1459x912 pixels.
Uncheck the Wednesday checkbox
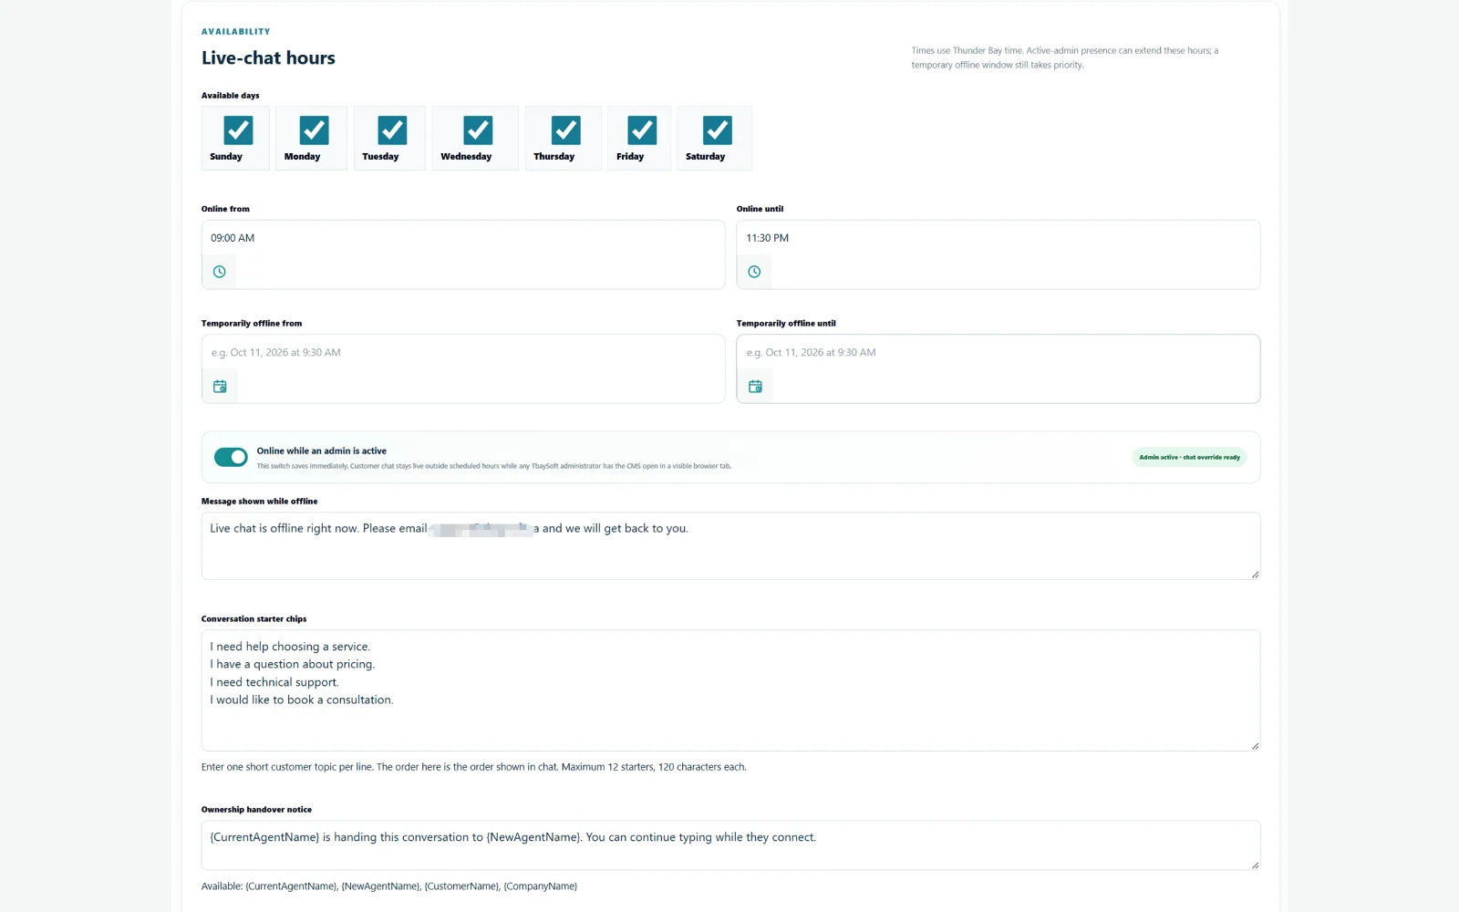478,130
